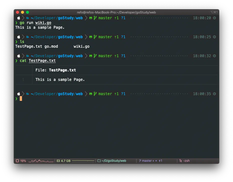Image resolution: width=233 pixels, height=182 pixels.
Task: Click the git branch icon in status bar
Action: pos(140,161)
